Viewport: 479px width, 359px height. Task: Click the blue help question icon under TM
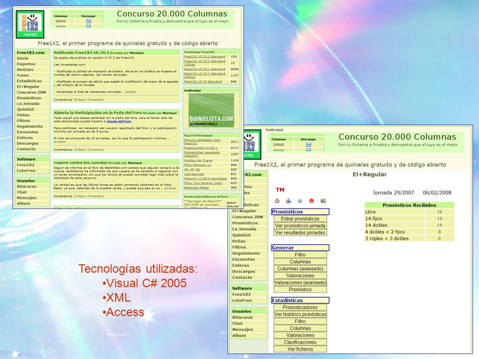point(300,200)
